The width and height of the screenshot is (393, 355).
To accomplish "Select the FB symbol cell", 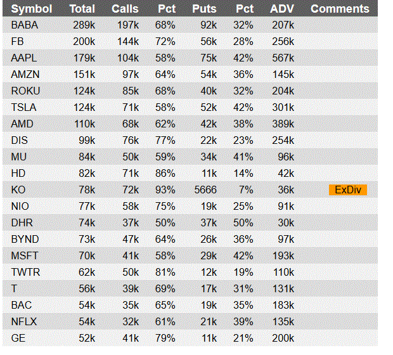I will point(17,42).
